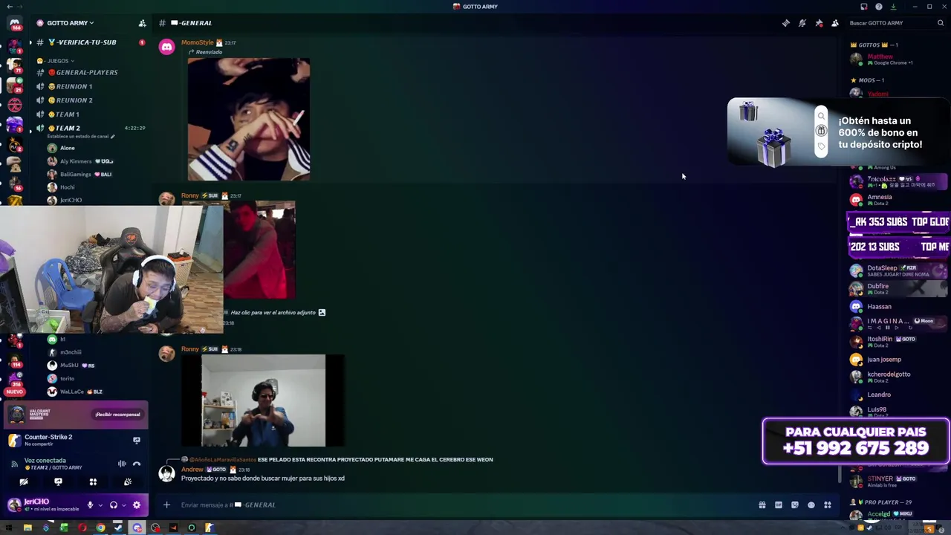Screen dimensions: 951x535
Task: Open user settings gear
Action: coord(136,505)
